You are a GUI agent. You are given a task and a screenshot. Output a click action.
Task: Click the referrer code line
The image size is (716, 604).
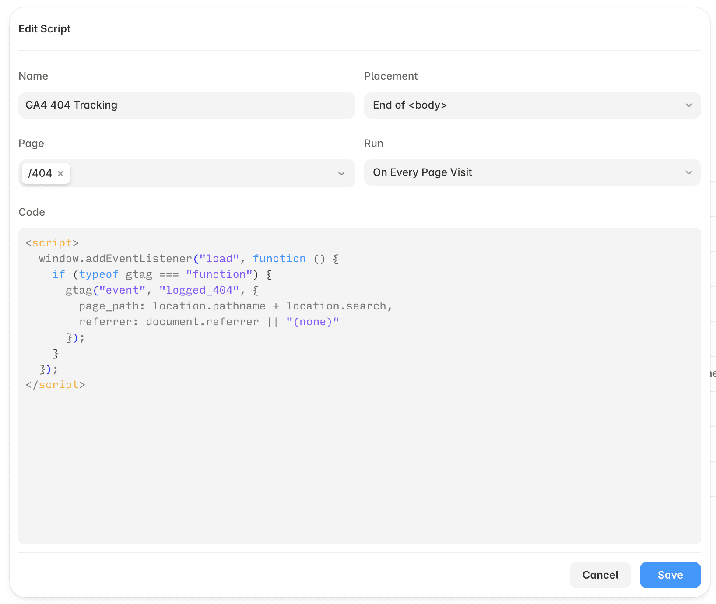(x=209, y=322)
